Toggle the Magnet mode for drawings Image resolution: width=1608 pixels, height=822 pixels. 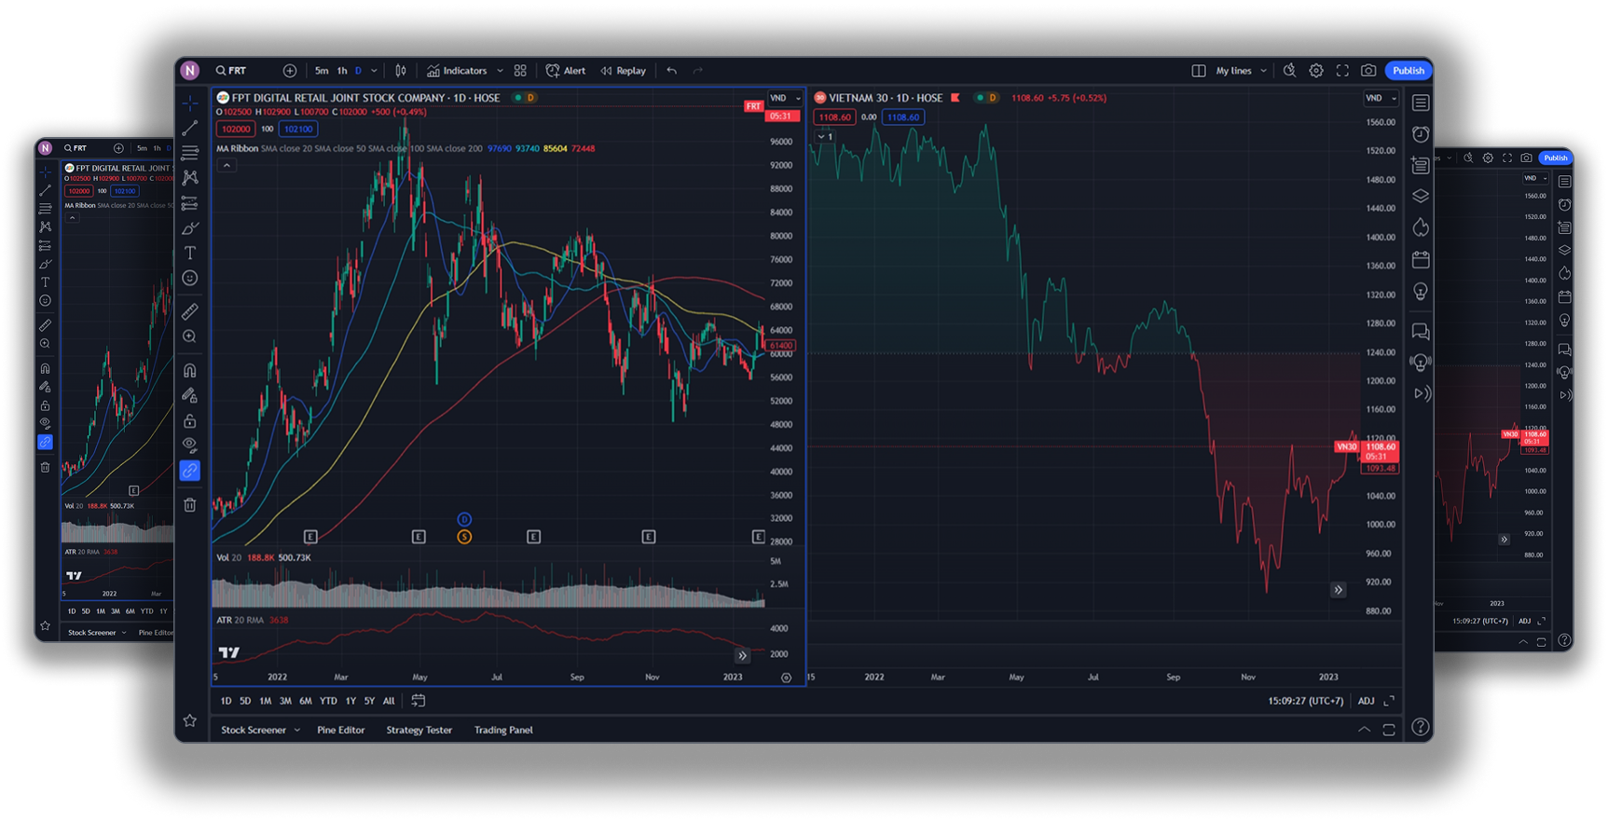(190, 370)
